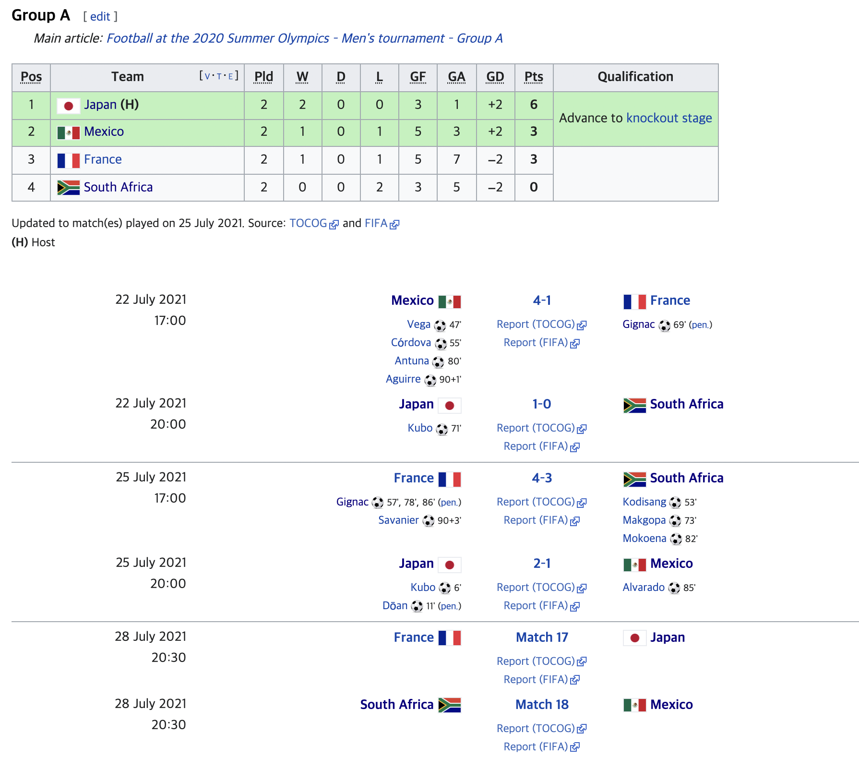Click the football icon next to Kodisang
Viewport: 859px width, 770px height.
675,503
